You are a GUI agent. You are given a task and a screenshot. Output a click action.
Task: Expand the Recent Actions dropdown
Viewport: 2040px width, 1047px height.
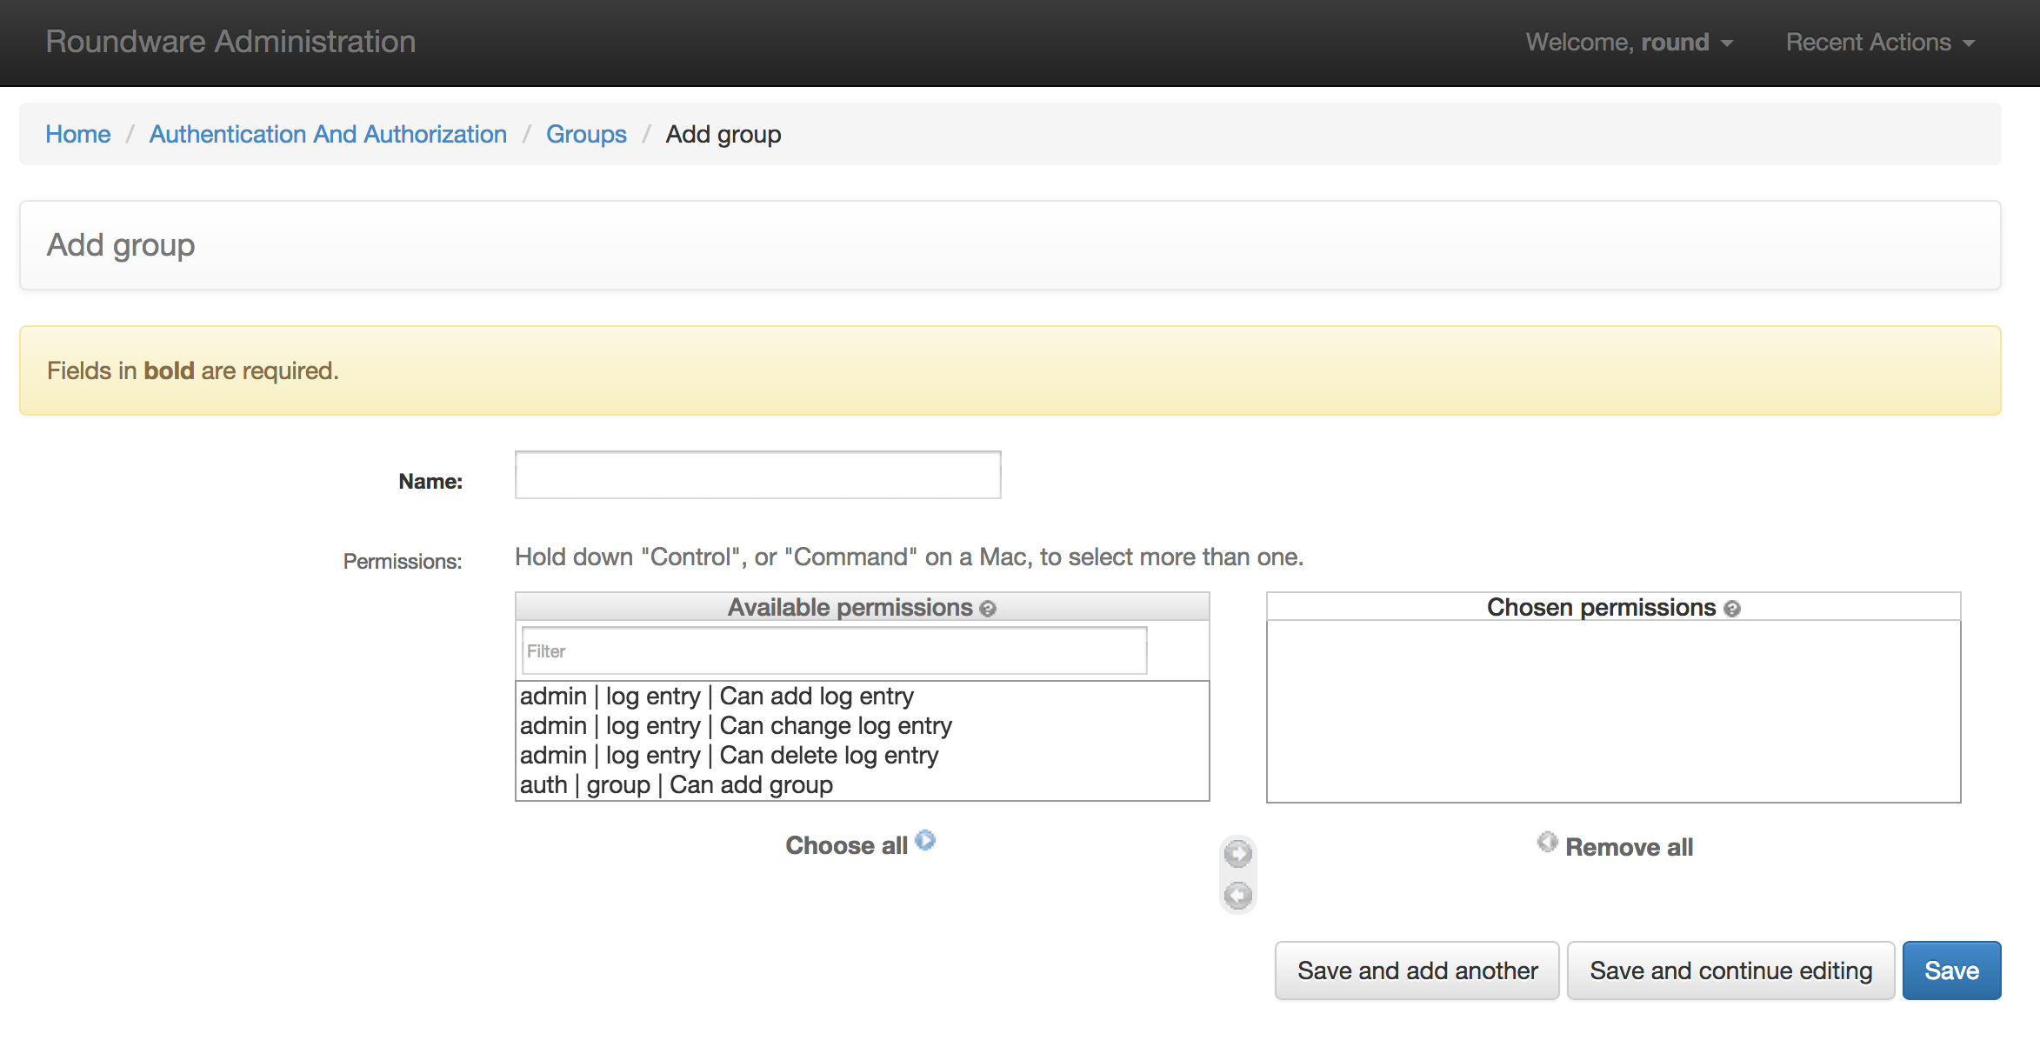(x=1878, y=42)
